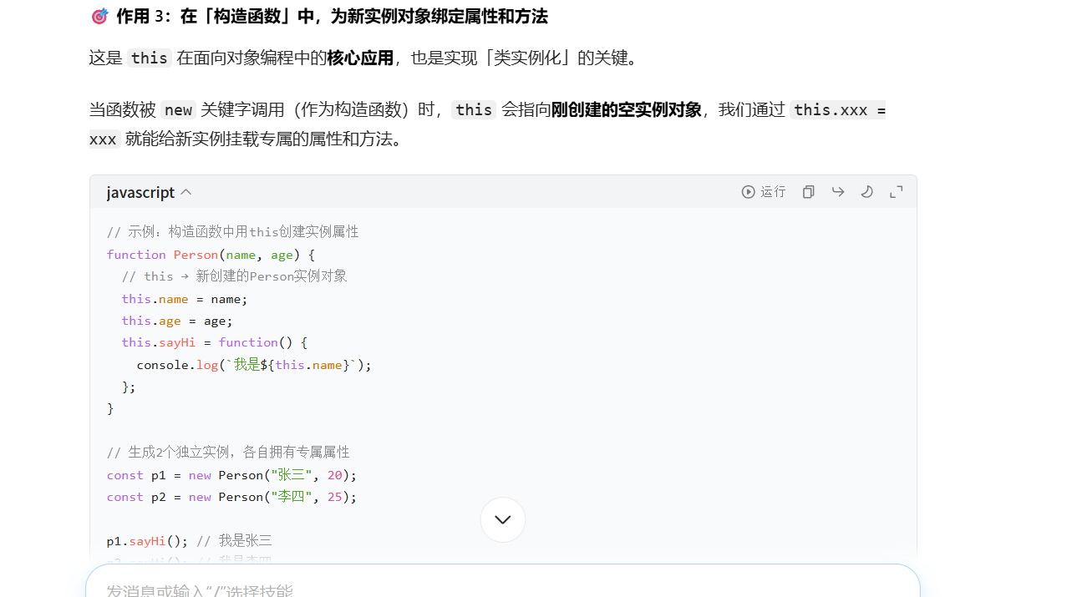Click the play icon to run the code
This screenshot has height=597, width=1067.
point(748,191)
